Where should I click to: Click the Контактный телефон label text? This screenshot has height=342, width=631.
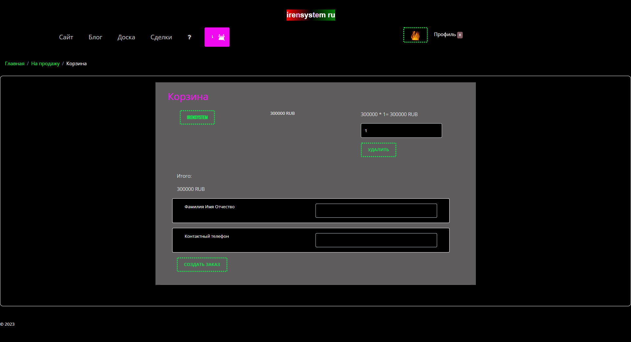pyautogui.click(x=207, y=236)
